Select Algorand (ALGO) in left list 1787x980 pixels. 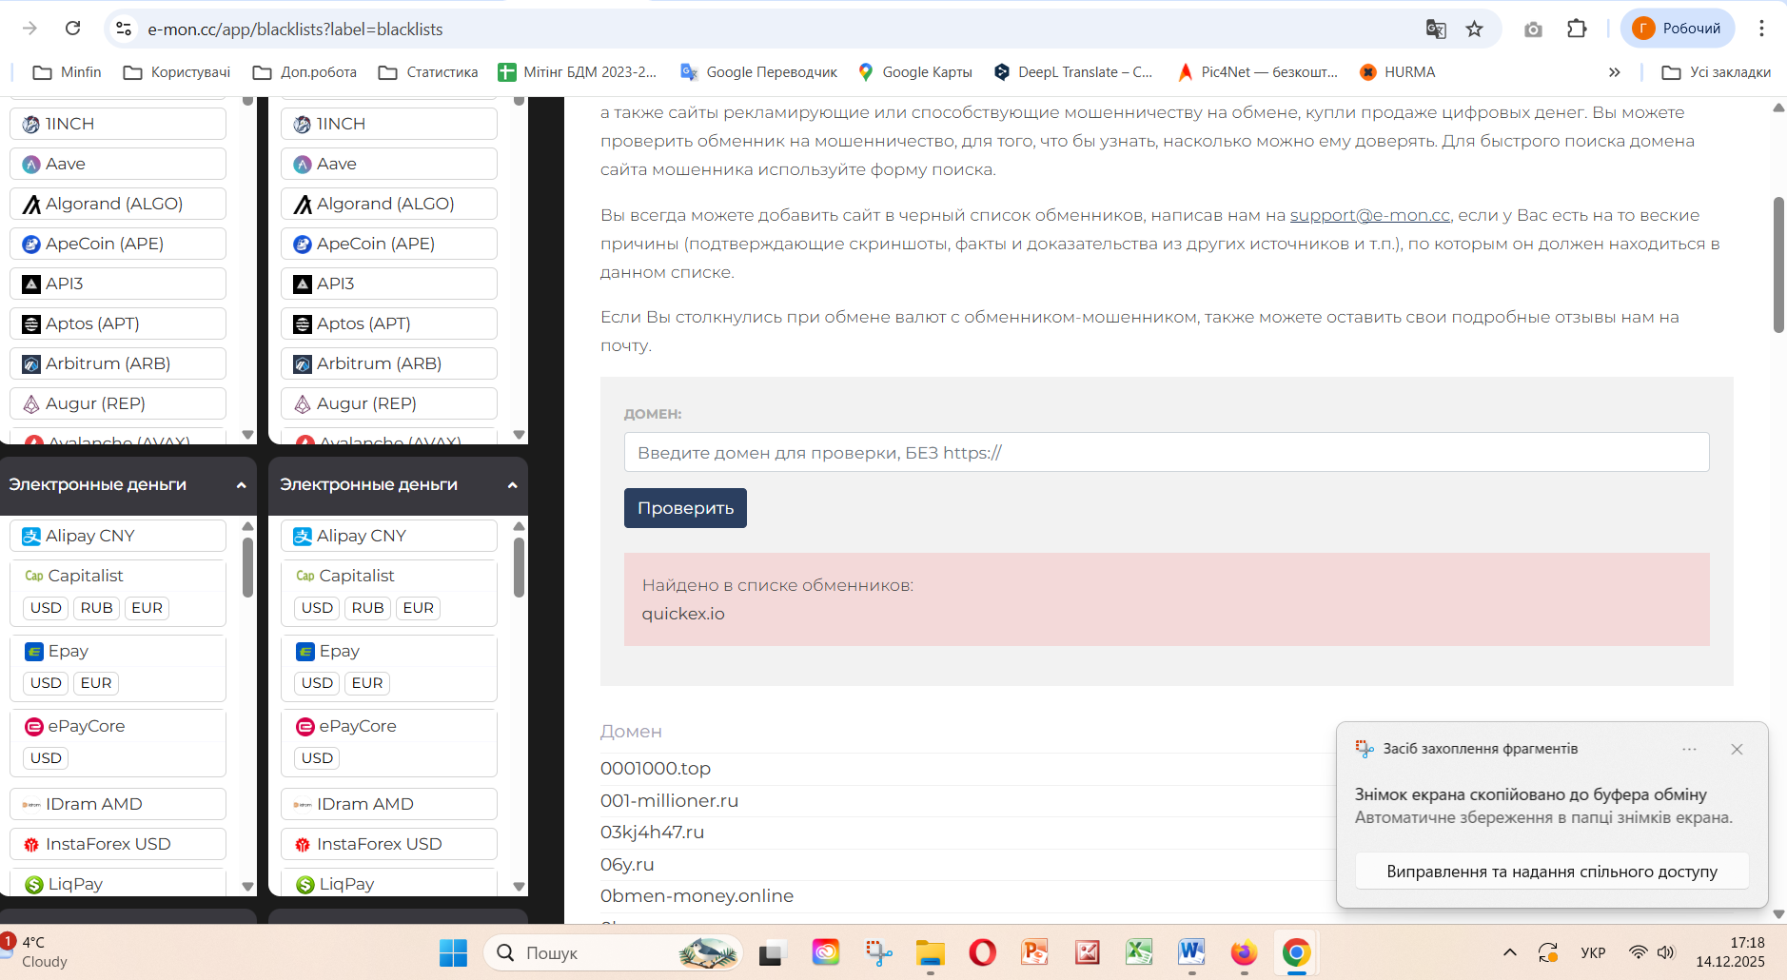[x=118, y=204]
